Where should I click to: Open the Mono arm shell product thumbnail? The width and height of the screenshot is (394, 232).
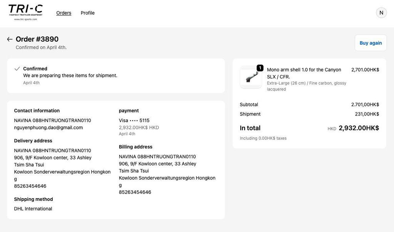(251, 77)
